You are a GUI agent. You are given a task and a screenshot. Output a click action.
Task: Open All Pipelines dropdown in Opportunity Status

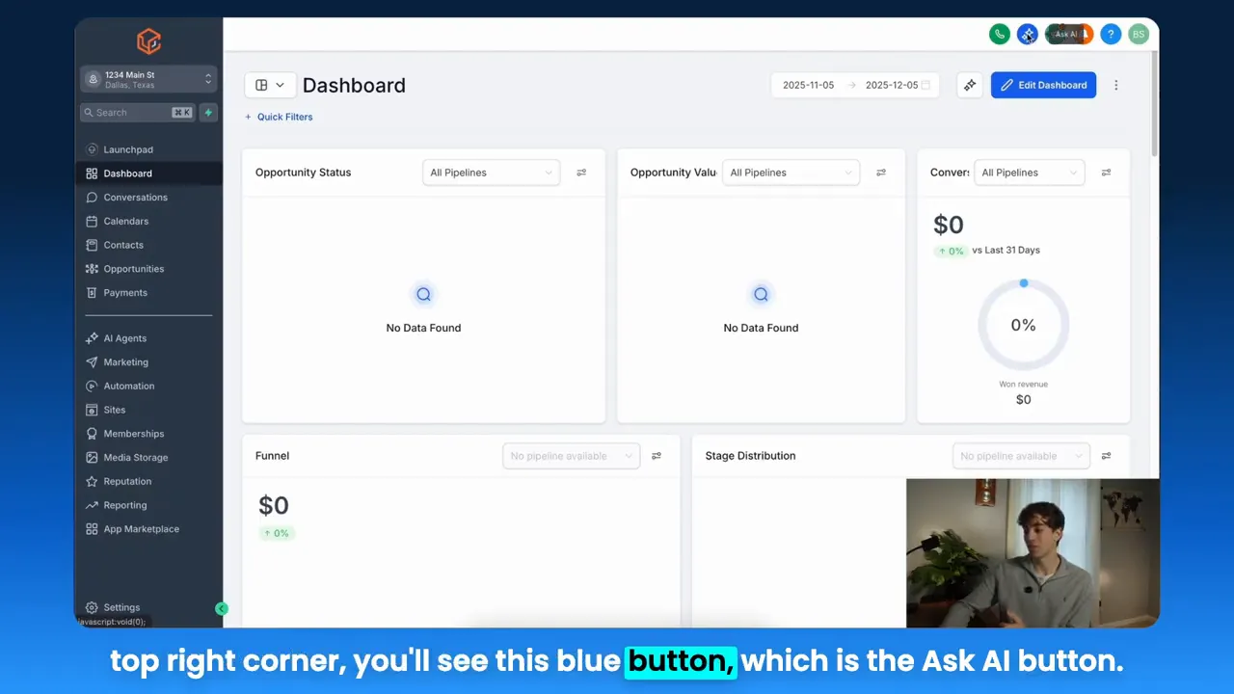tap(491, 172)
